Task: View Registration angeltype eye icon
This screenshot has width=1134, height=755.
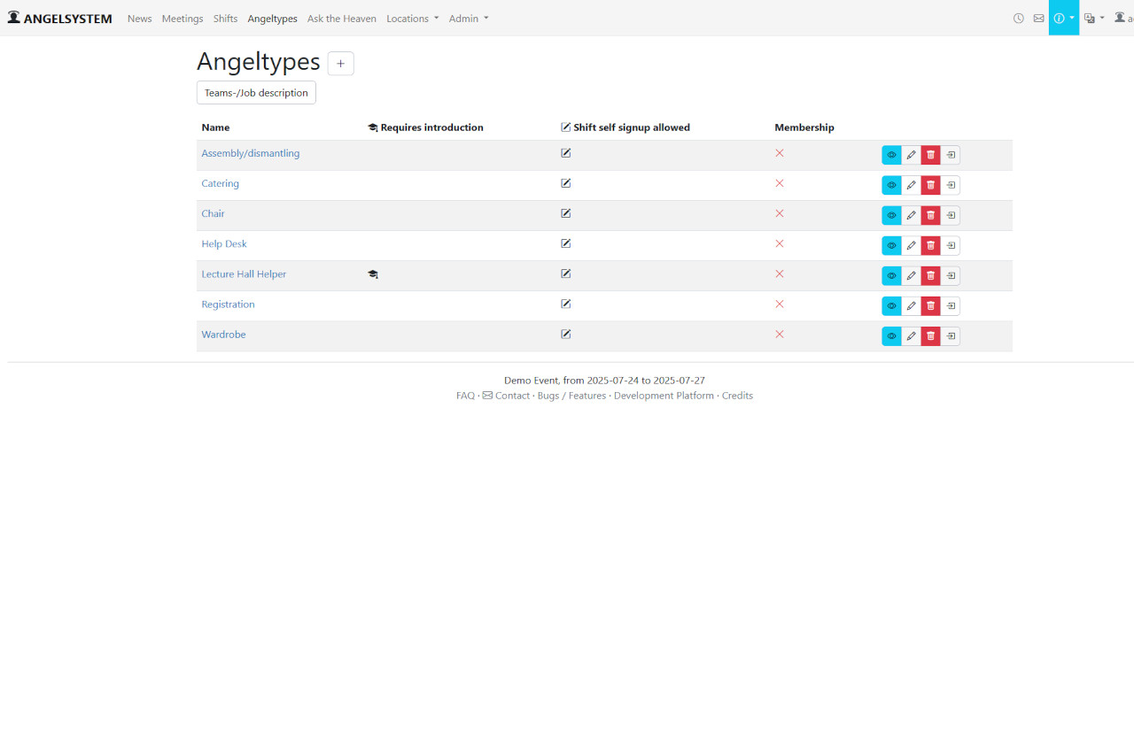Action: click(x=891, y=305)
